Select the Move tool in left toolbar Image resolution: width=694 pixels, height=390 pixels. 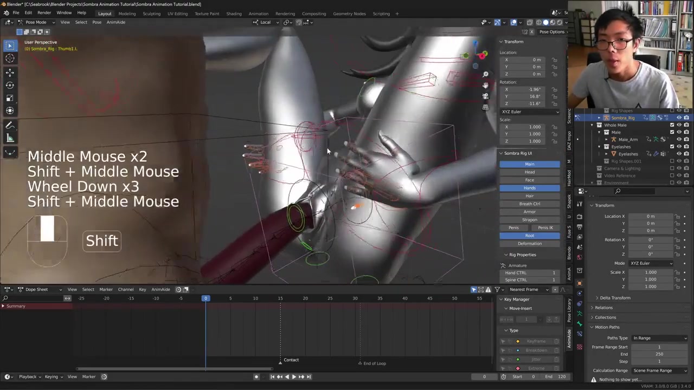10,73
